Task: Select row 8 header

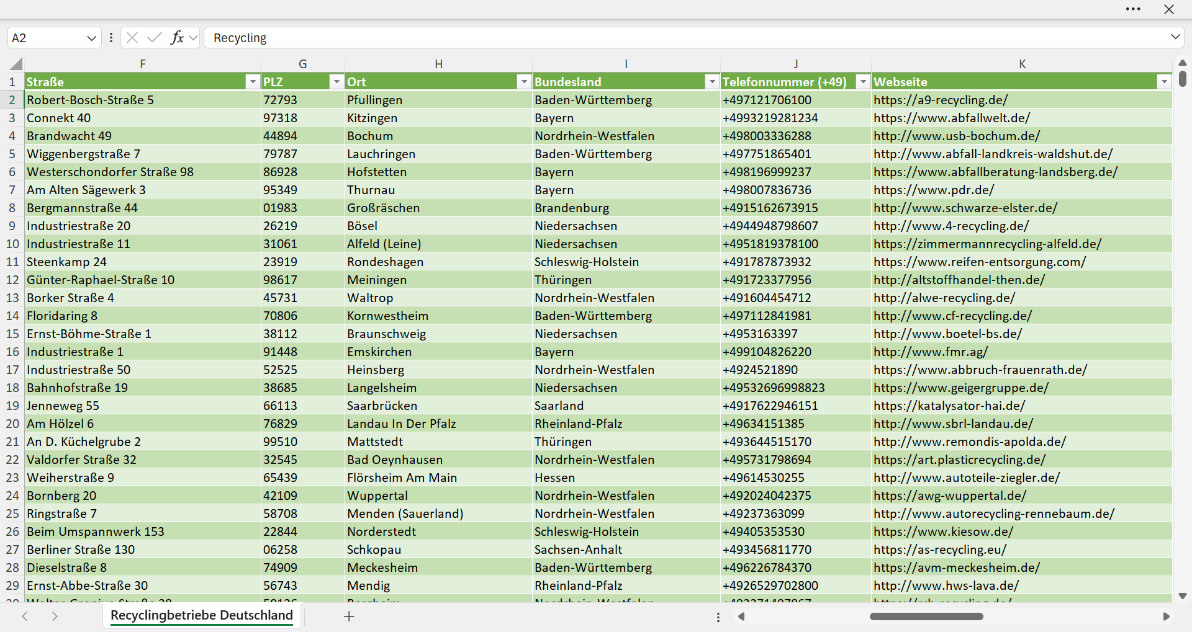Action: coord(12,208)
